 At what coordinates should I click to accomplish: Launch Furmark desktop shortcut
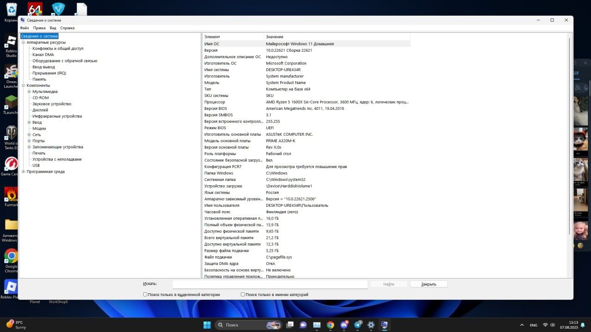11,194
